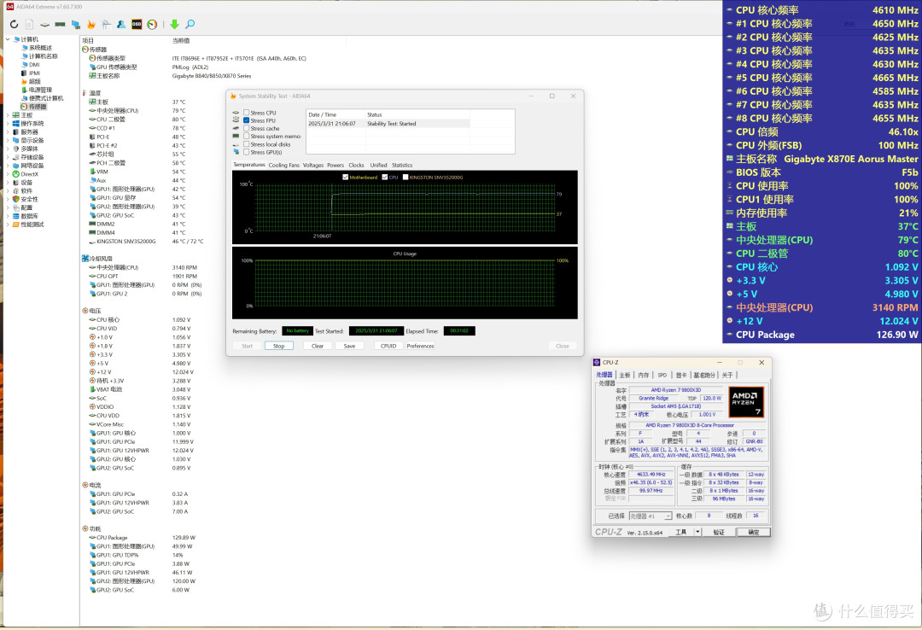Switch to the Clocks tab
This screenshot has height=630, width=922.
356,166
